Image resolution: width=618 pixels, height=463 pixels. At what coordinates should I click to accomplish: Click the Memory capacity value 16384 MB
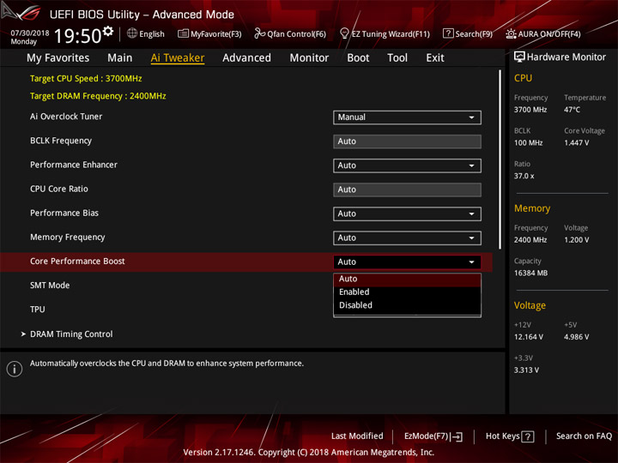(530, 274)
